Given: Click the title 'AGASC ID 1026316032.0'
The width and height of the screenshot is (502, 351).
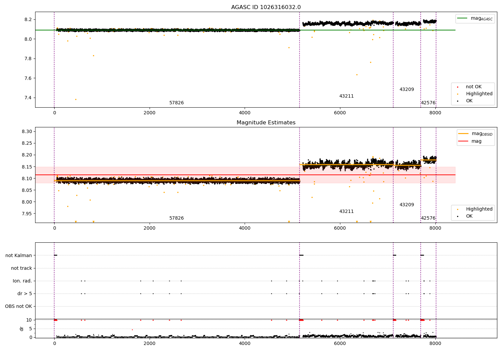Looking at the screenshot, I should pos(266,7).
